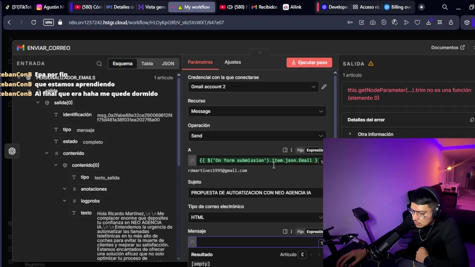This screenshot has height=267, width=475.
Task: Open the Tipo de correo electrónico HTML dropdown
Action: [x=256, y=217]
